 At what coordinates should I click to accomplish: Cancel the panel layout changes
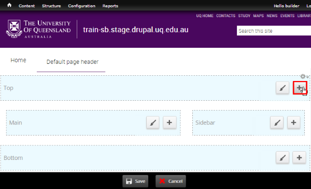click(171, 181)
